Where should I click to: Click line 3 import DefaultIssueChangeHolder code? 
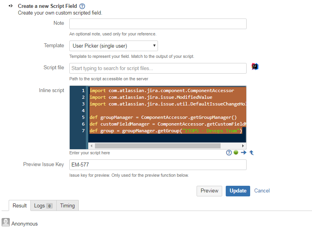(168, 104)
